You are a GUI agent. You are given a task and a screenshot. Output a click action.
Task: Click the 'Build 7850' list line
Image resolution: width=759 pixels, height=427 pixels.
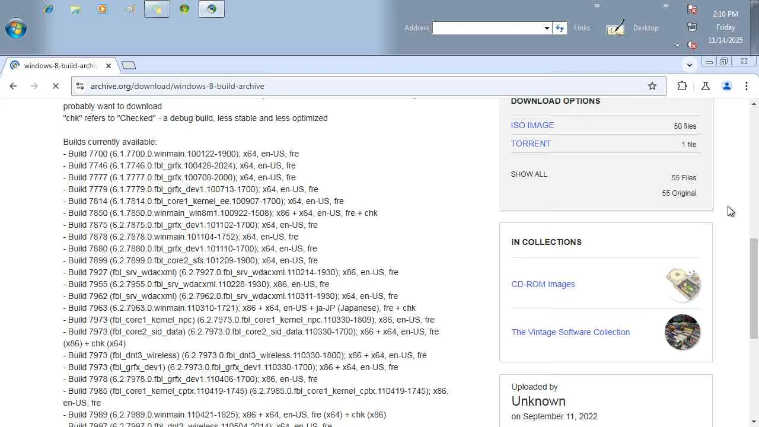pos(221,213)
